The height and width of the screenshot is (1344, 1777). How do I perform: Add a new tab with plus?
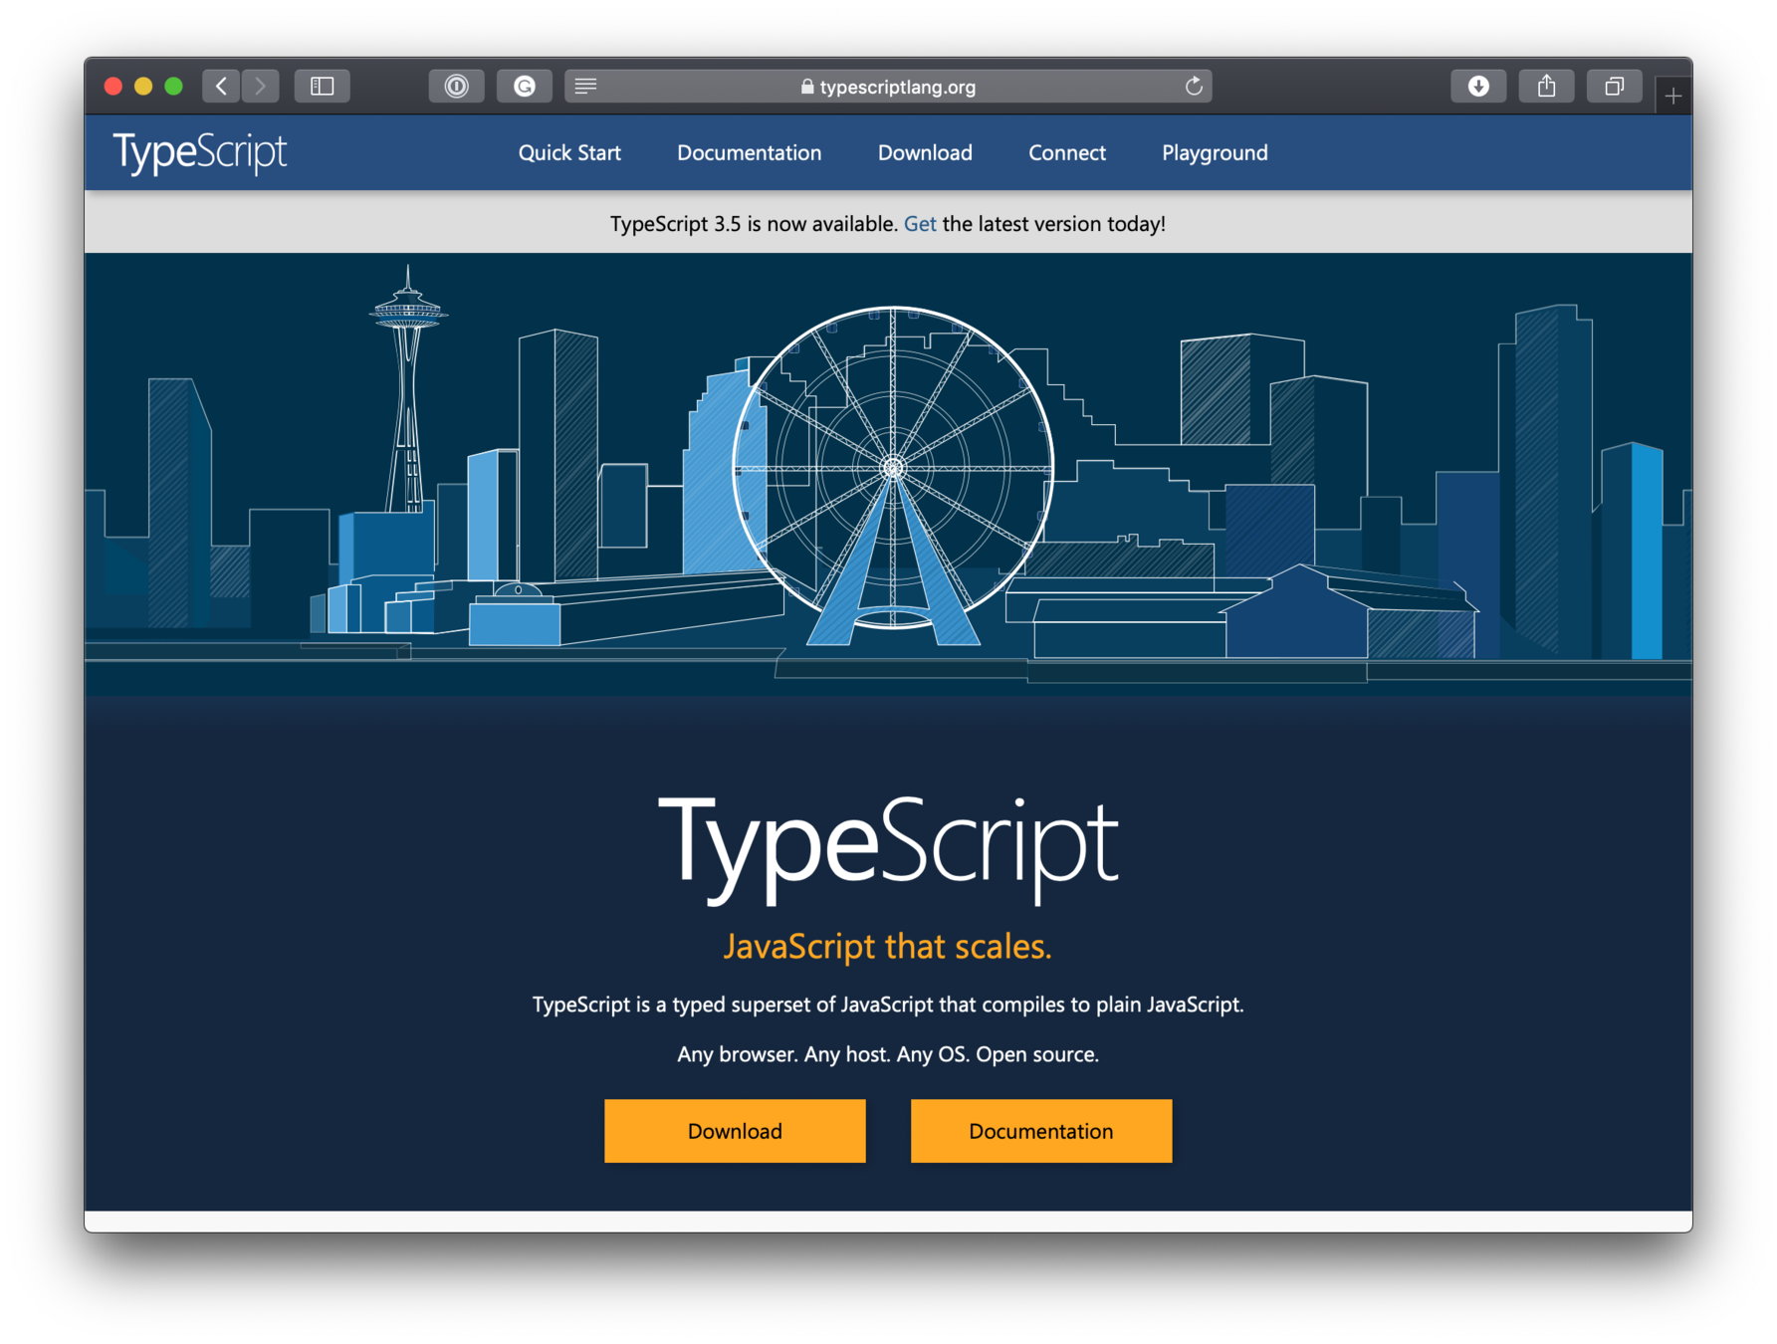pos(1672,97)
